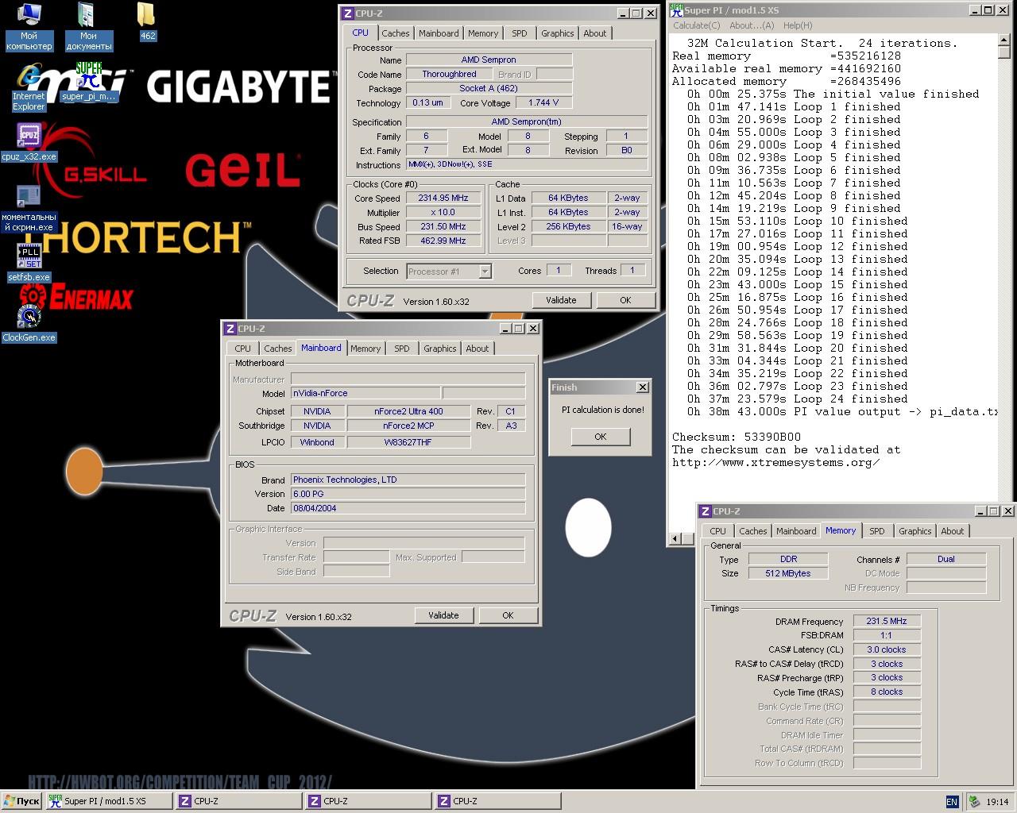Open Mainboard tab in Memory CPU-Z window
This screenshot has width=1017, height=813.
(796, 531)
